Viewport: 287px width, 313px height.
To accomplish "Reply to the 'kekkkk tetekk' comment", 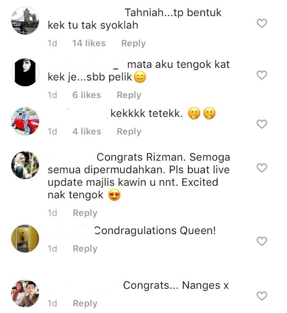I will click(129, 132).
